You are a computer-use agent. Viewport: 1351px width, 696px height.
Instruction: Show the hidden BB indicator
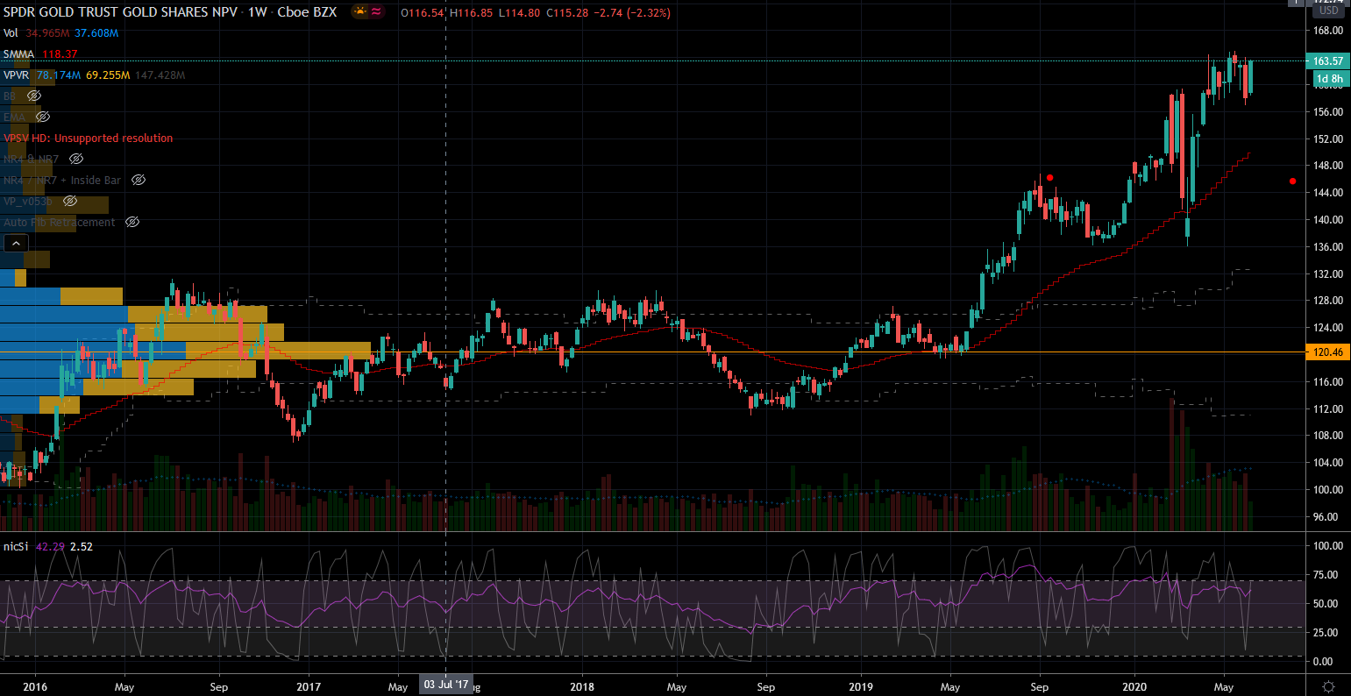click(x=34, y=96)
